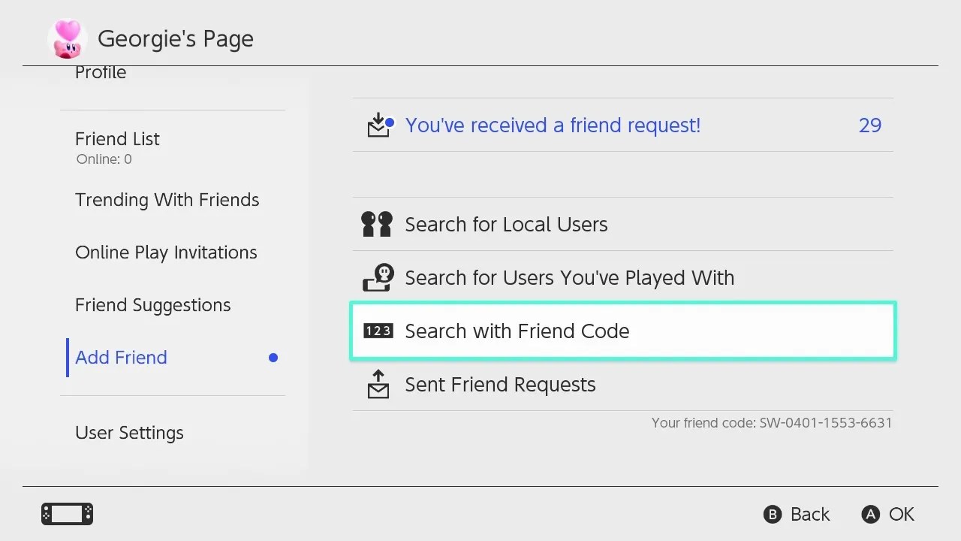Viewport: 961px width, 541px height.
Task: Open Friend Suggestions
Action: coord(152,305)
